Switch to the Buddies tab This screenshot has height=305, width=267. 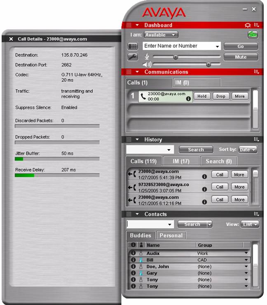tap(141, 236)
